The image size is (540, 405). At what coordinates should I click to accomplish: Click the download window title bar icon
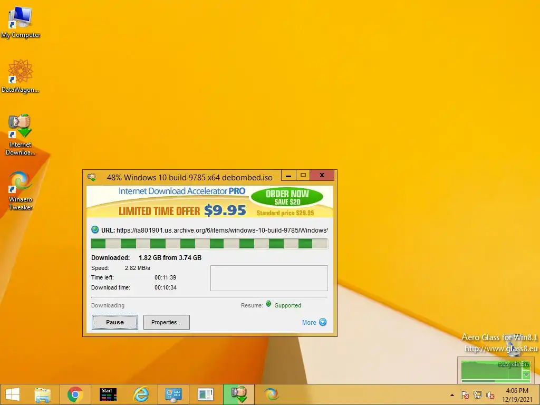(x=92, y=177)
